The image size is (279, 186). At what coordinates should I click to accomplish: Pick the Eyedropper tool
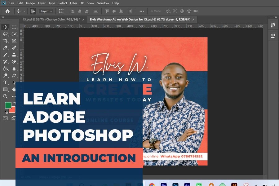click(5, 48)
